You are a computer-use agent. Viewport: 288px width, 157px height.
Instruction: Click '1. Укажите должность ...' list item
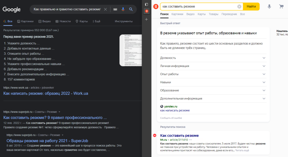coord(22,43)
